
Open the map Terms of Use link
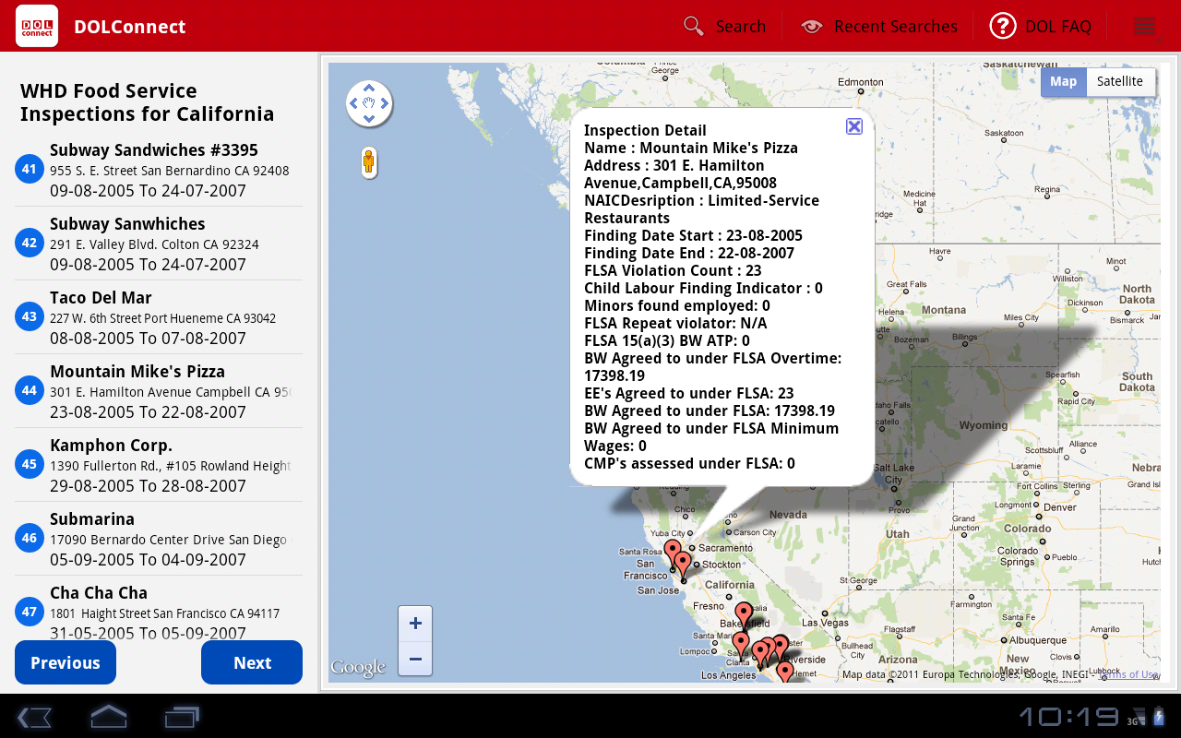pyautogui.click(x=1127, y=674)
